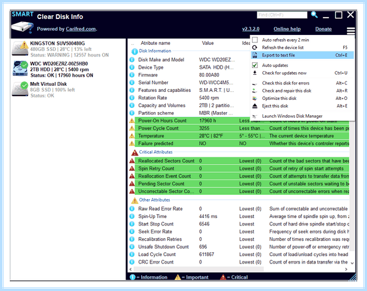Choose Check for updates now
Viewport: 367px width, 291px height.
click(x=302, y=73)
